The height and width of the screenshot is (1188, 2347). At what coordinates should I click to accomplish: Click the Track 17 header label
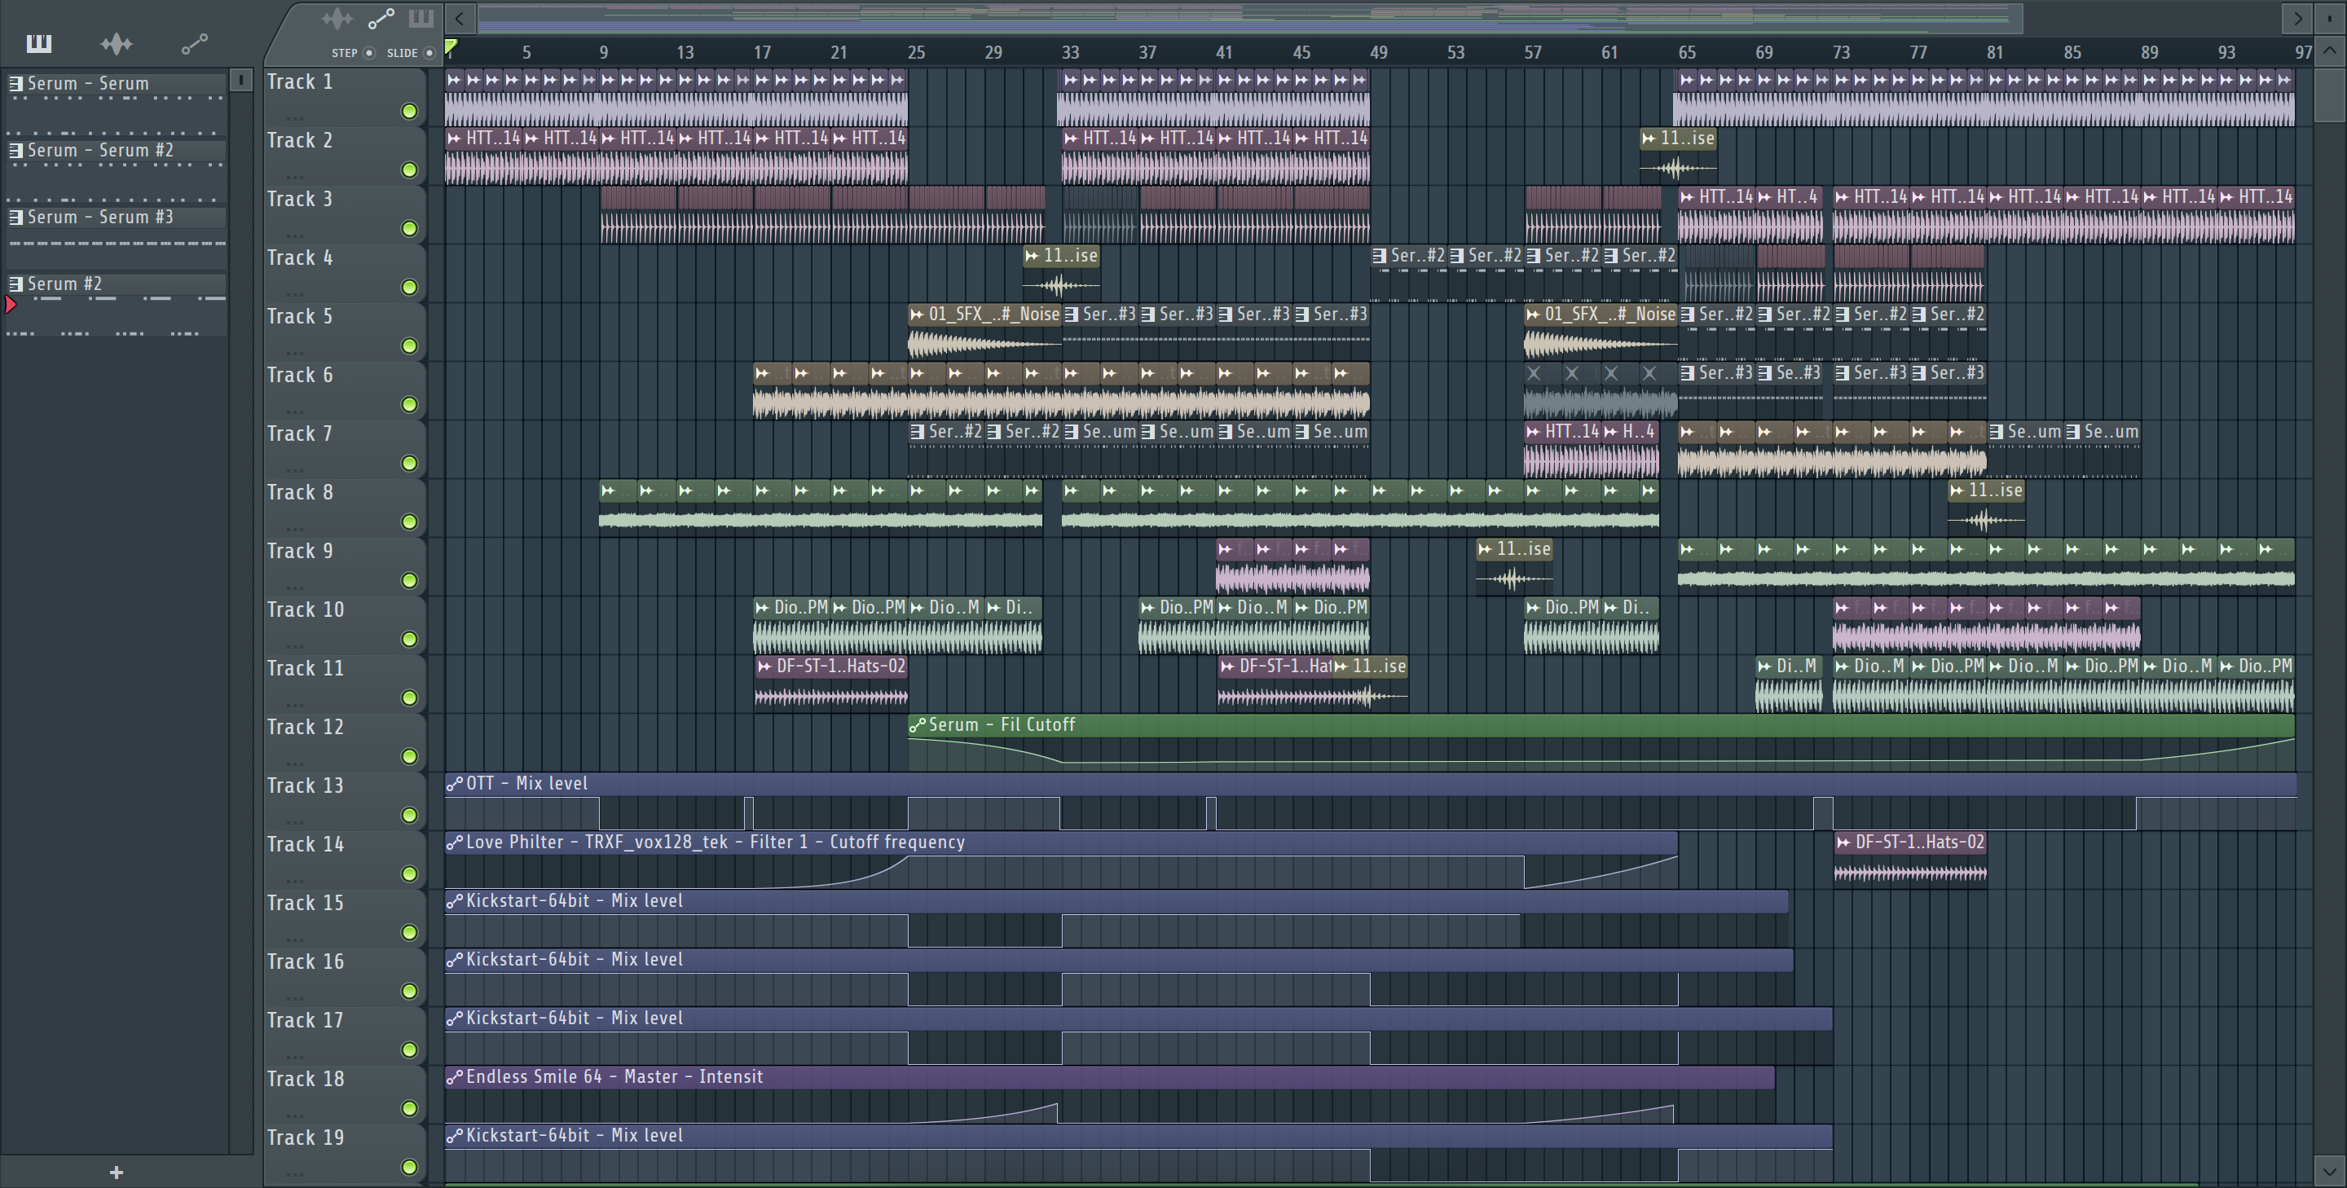click(306, 1020)
